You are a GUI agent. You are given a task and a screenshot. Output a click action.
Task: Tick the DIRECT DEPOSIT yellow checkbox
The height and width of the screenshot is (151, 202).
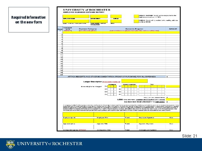click(136, 16)
